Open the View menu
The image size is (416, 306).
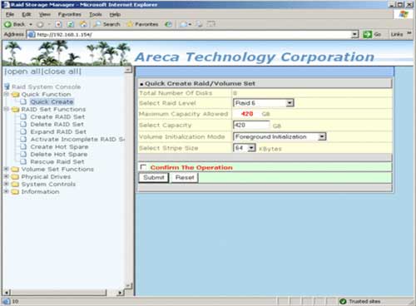44,14
